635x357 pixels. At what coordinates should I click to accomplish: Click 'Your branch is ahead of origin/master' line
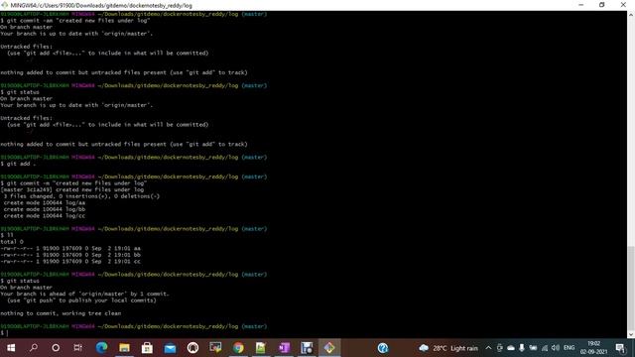tap(84, 294)
